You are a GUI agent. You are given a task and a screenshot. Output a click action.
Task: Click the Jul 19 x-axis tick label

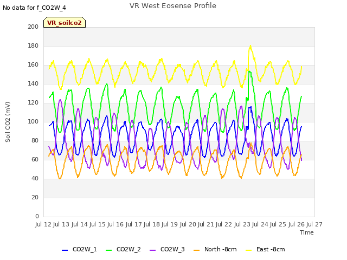point(170,224)
